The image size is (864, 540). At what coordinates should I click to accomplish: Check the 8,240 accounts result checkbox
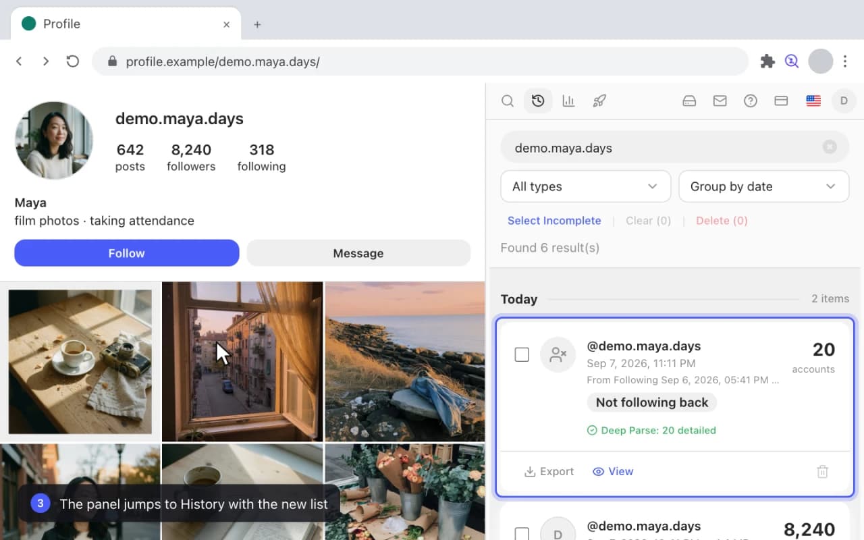click(522, 534)
